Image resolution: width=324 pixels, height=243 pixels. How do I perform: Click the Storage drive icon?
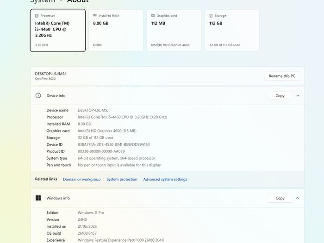point(211,16)
